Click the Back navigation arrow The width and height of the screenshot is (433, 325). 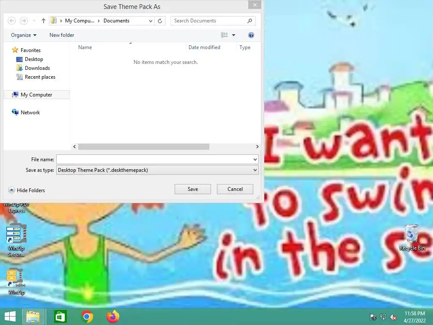coord(11,21)
